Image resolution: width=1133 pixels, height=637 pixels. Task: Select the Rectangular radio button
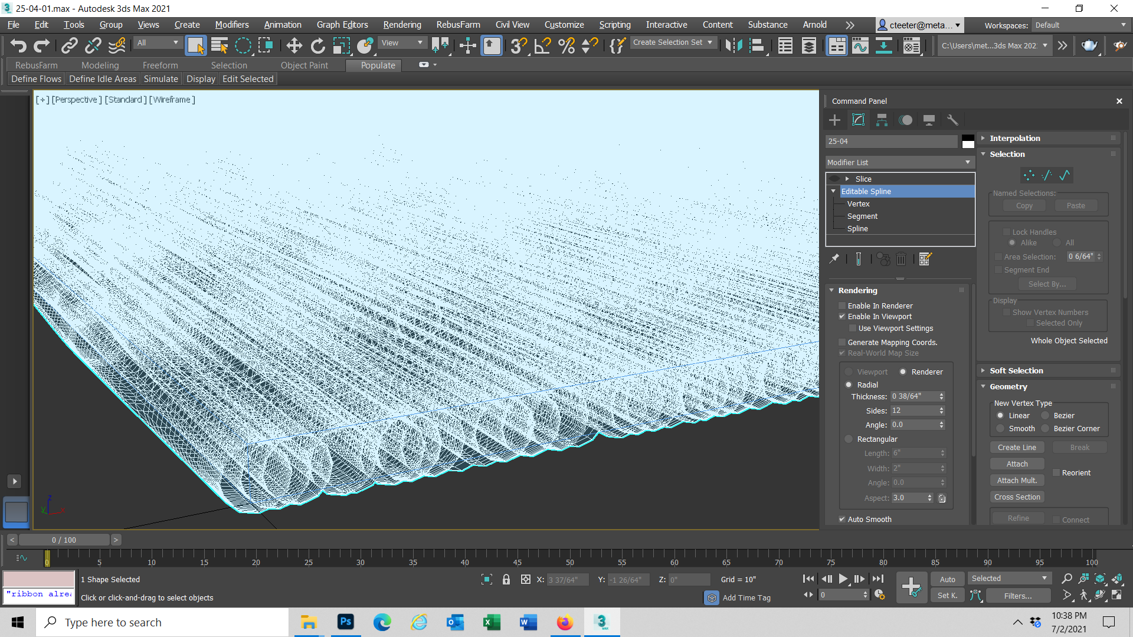click(x=849, y=439)
